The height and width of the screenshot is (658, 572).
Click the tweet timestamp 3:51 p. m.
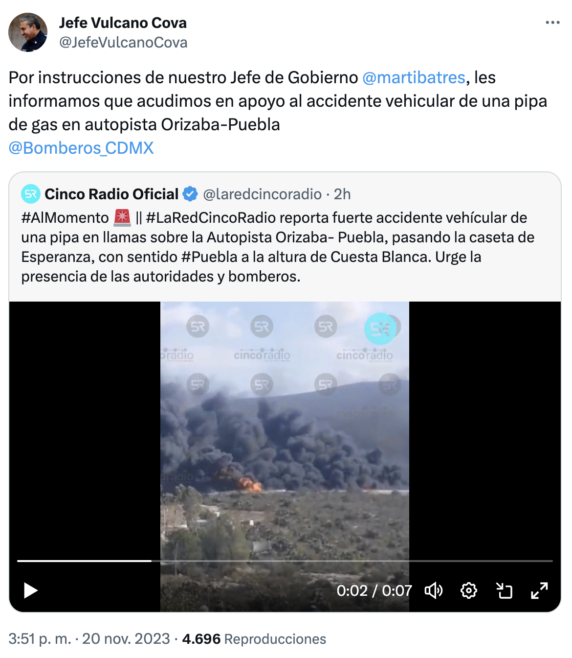[40, 639]
